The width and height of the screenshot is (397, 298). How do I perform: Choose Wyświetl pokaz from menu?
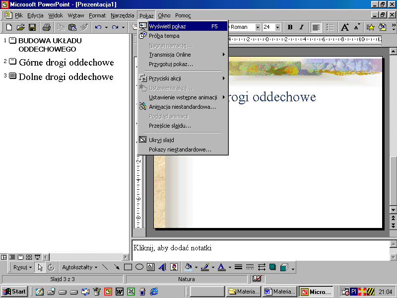tap(183, 26)
